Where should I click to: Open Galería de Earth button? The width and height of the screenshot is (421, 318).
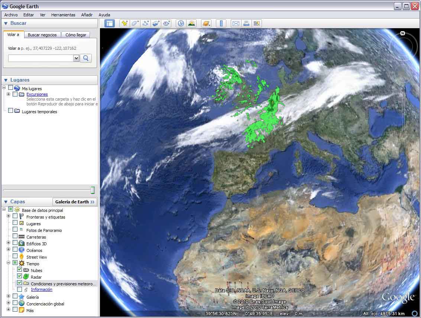pyautogui.click(x=75, y=201)
